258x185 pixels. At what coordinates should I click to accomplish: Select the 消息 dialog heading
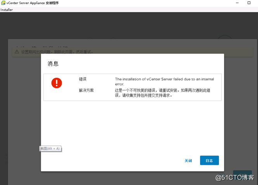point(53,64)
